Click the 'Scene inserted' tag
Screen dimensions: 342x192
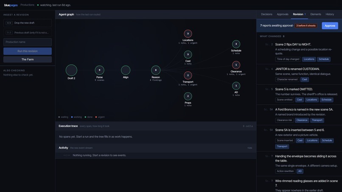(x=285, y=141)
